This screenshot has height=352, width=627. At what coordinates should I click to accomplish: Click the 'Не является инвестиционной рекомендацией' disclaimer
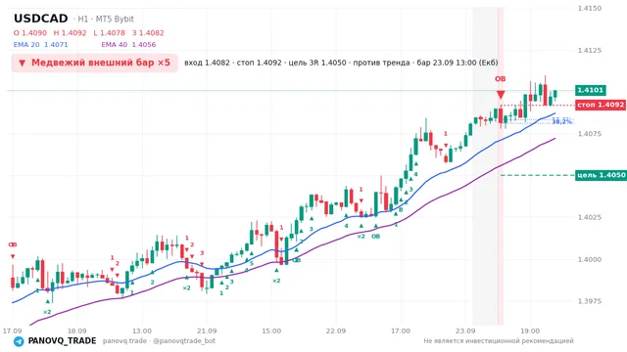tap(499, 341)
